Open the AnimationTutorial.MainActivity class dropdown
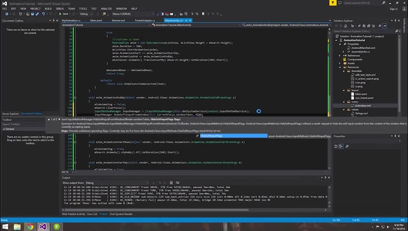 click(196, 25)
